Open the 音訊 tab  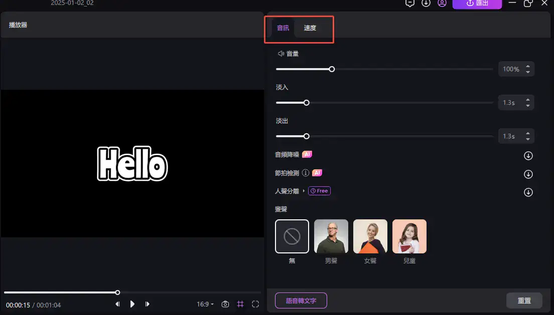click(283, 28)
